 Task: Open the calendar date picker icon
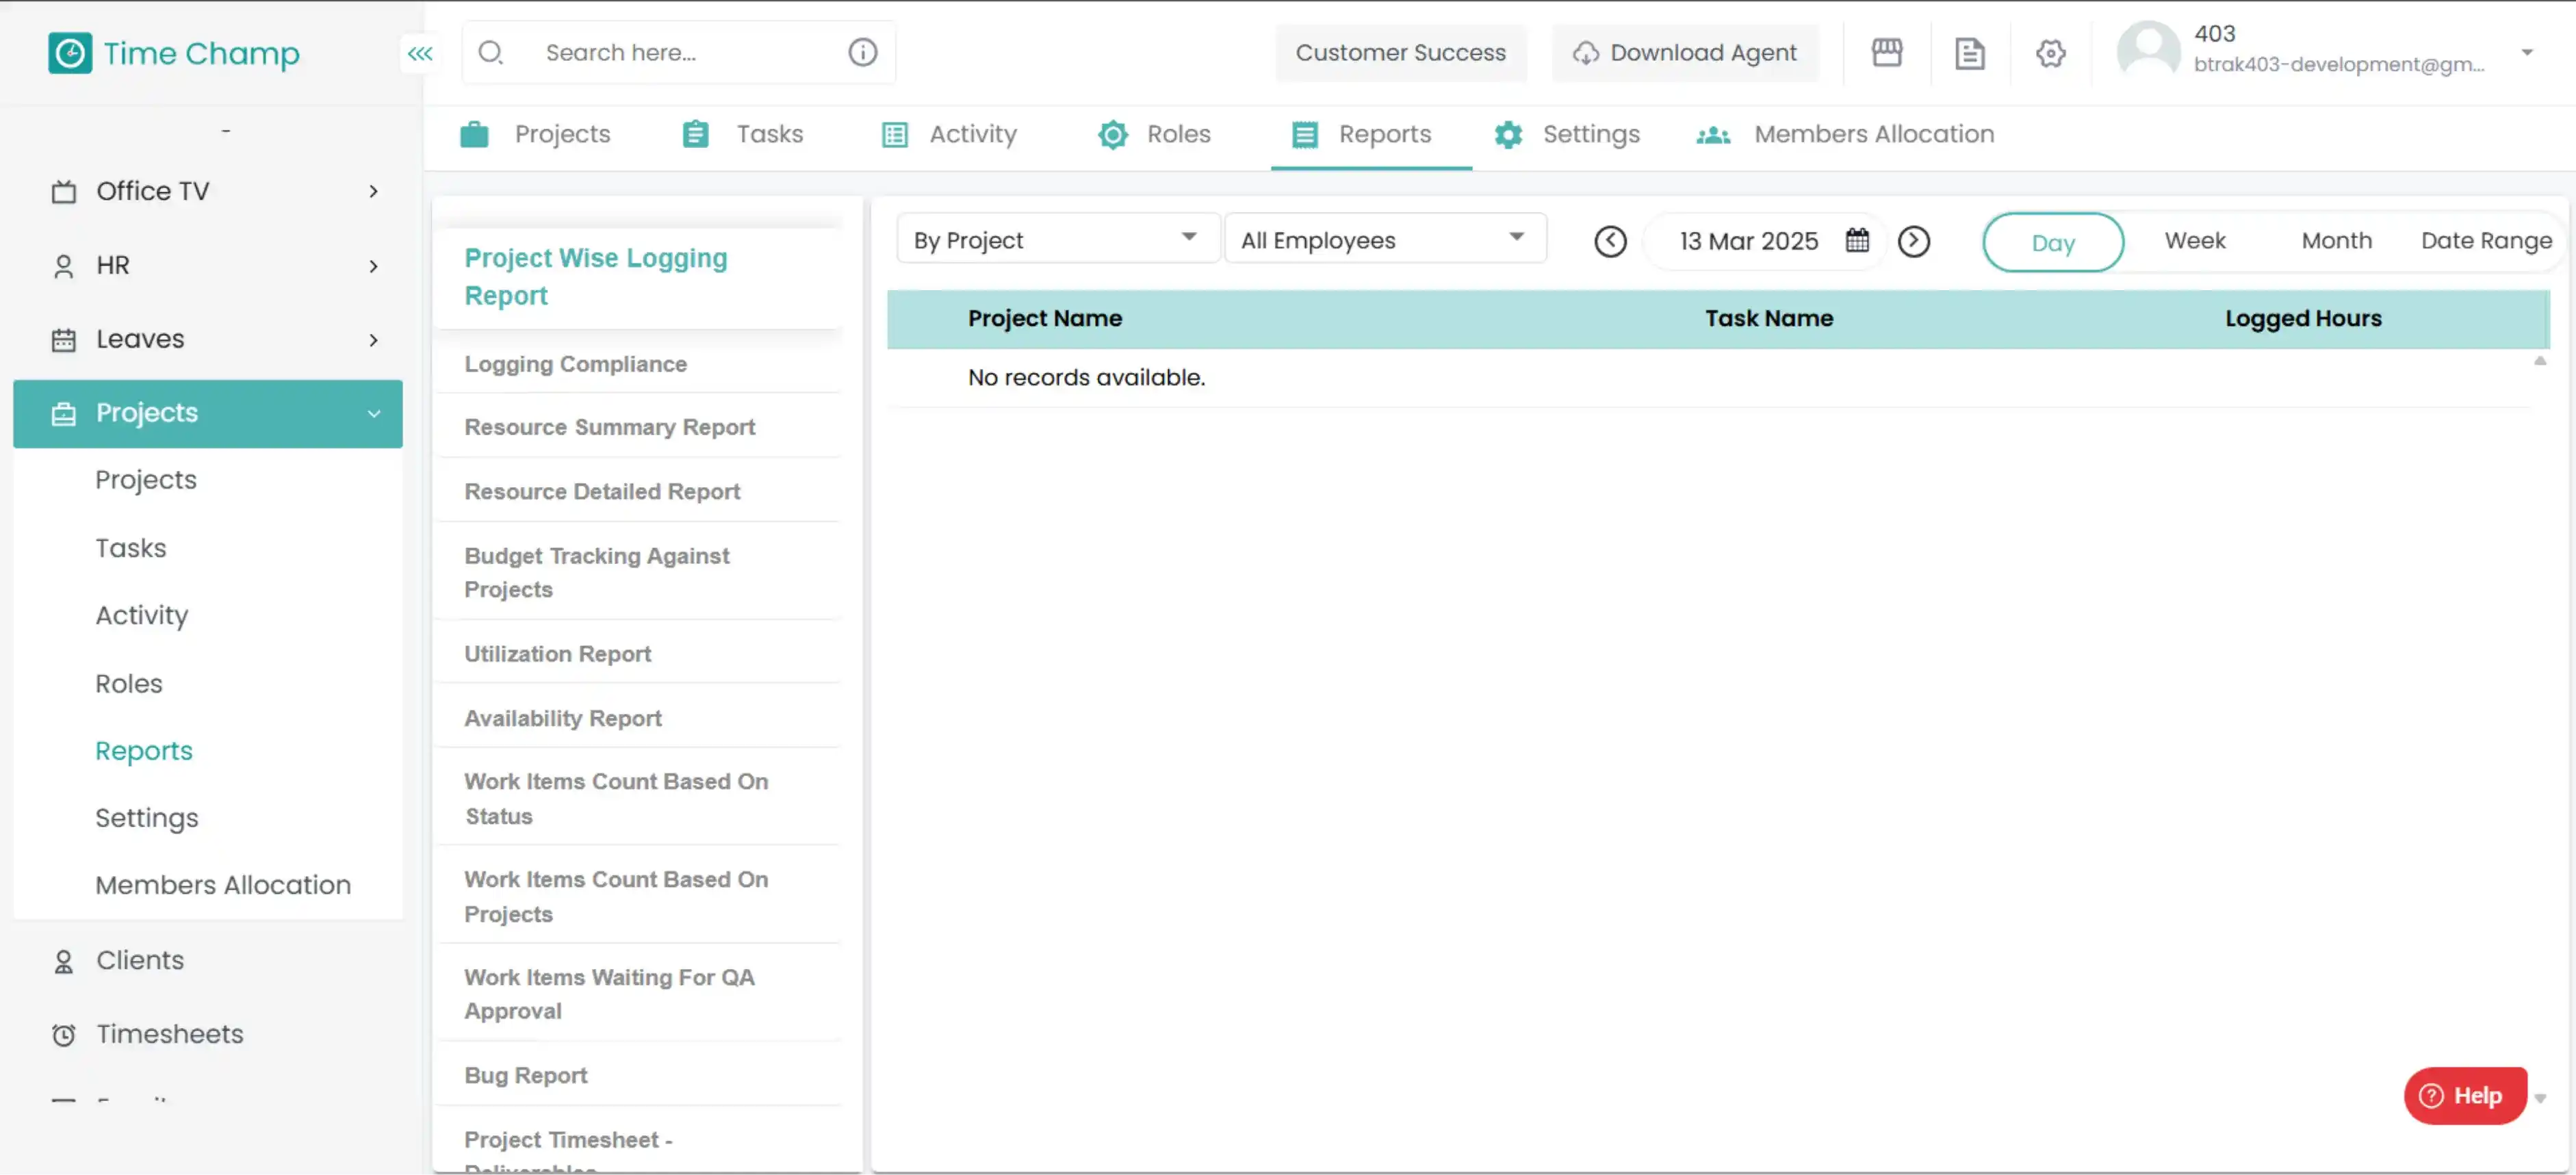pyautogui.click(x=1857, y=240)
